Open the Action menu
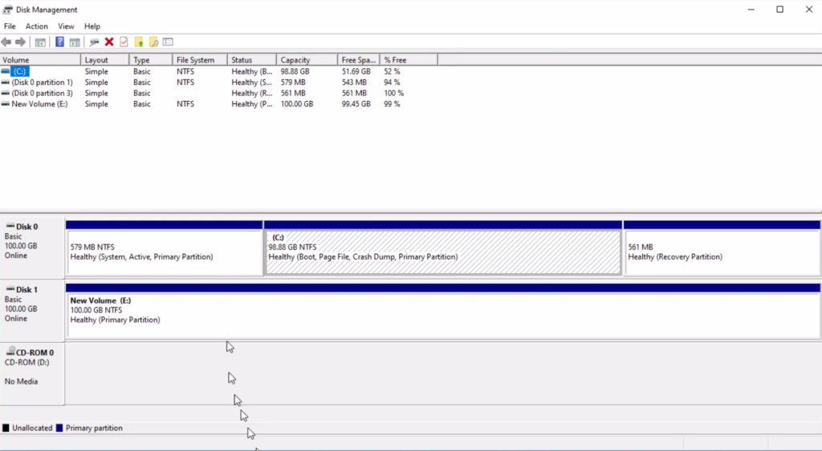Image resolution: width=822 pixels, height=451 pixels. point(37,26)
